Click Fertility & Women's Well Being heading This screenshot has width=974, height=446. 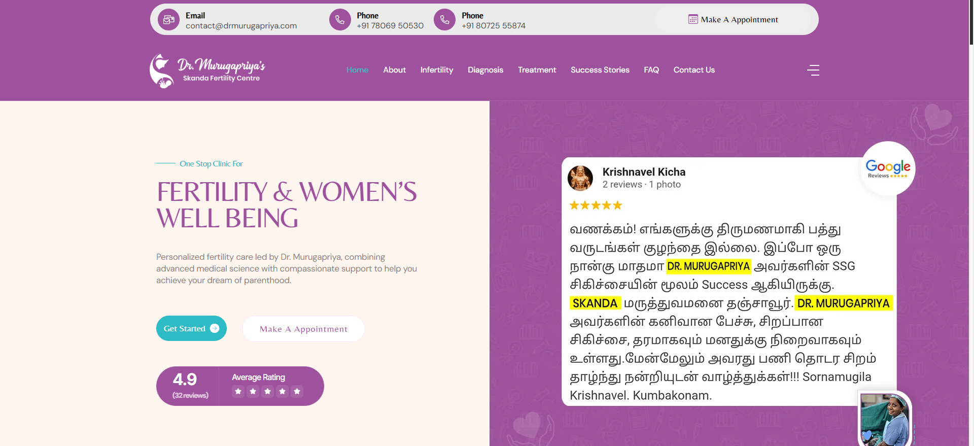coord(287,205)
